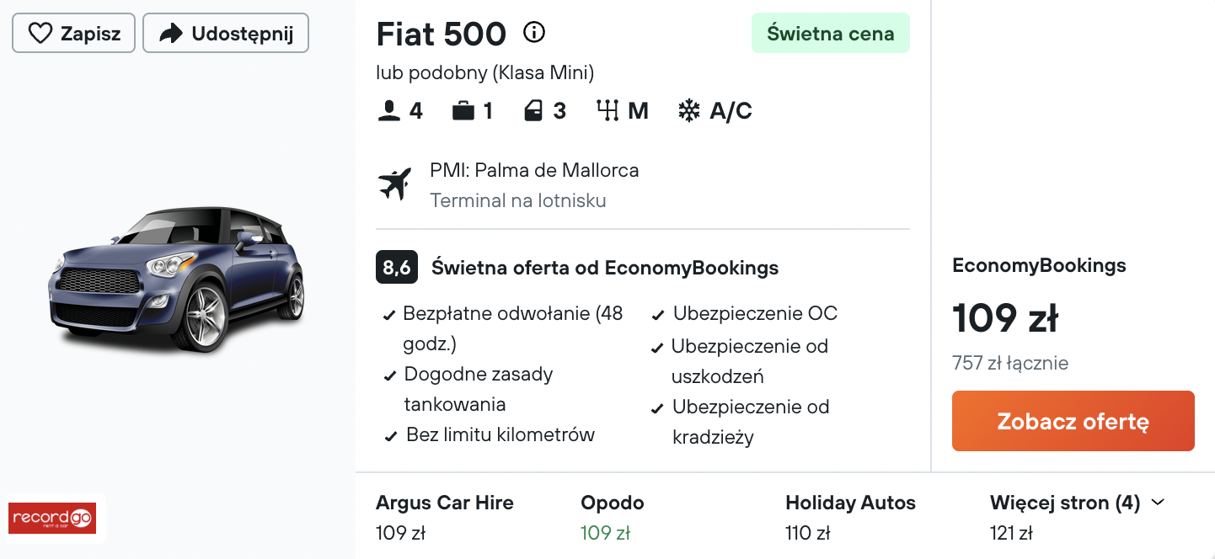
Task: Click the manual gearbox icon
Action: 607,111
